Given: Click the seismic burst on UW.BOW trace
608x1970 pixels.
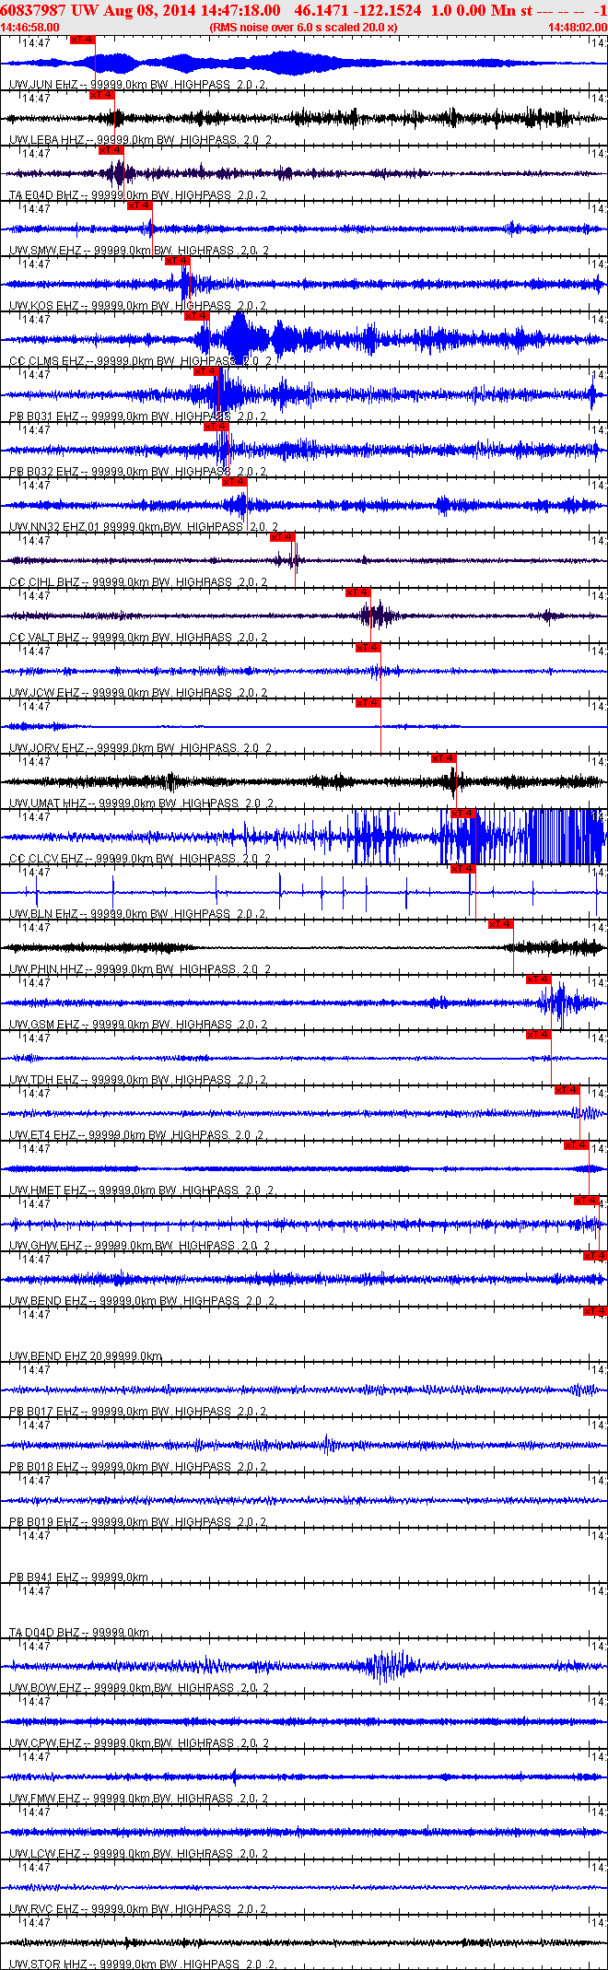Looking at the screenshot, I should pyautogui.click(x=387, y=1666).
